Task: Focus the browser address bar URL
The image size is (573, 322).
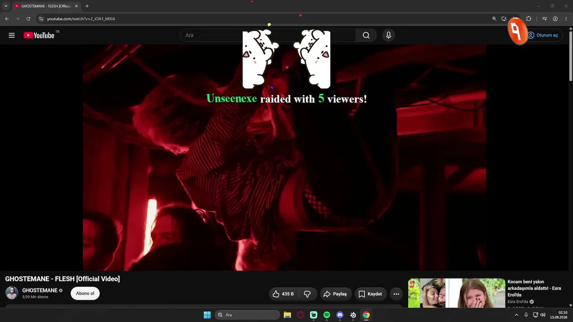Action: 81,19
